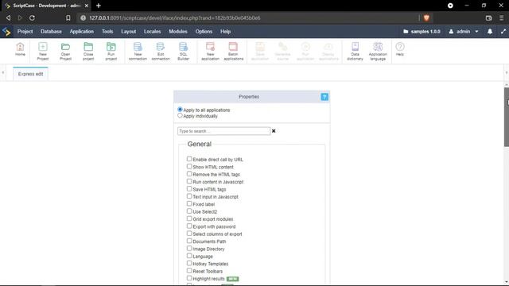Check Text input in Javascript
Image resolution: width=509 pixels, height=286 pixels.
coord(189,196)
